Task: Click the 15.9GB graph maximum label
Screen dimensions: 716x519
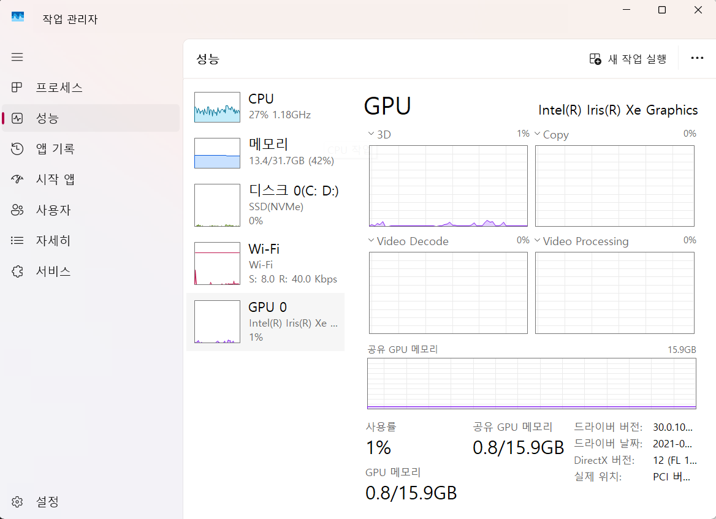Action: [x=682, y=350]
